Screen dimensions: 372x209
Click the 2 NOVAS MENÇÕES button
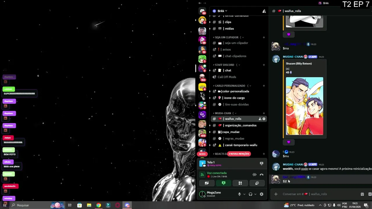[239, 154]
